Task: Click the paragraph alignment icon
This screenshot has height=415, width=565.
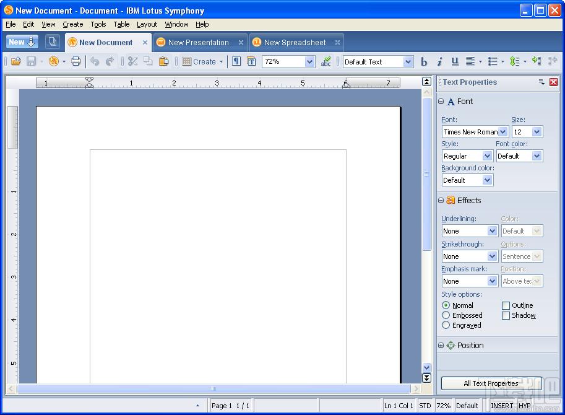Action: click(470, 61)
